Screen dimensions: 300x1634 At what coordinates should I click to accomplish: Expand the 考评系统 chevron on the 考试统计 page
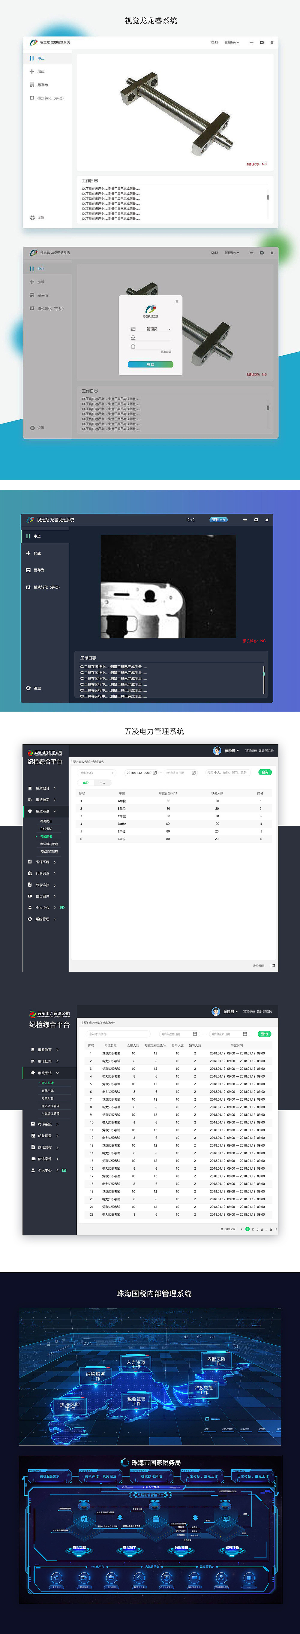coord(57,1125)
